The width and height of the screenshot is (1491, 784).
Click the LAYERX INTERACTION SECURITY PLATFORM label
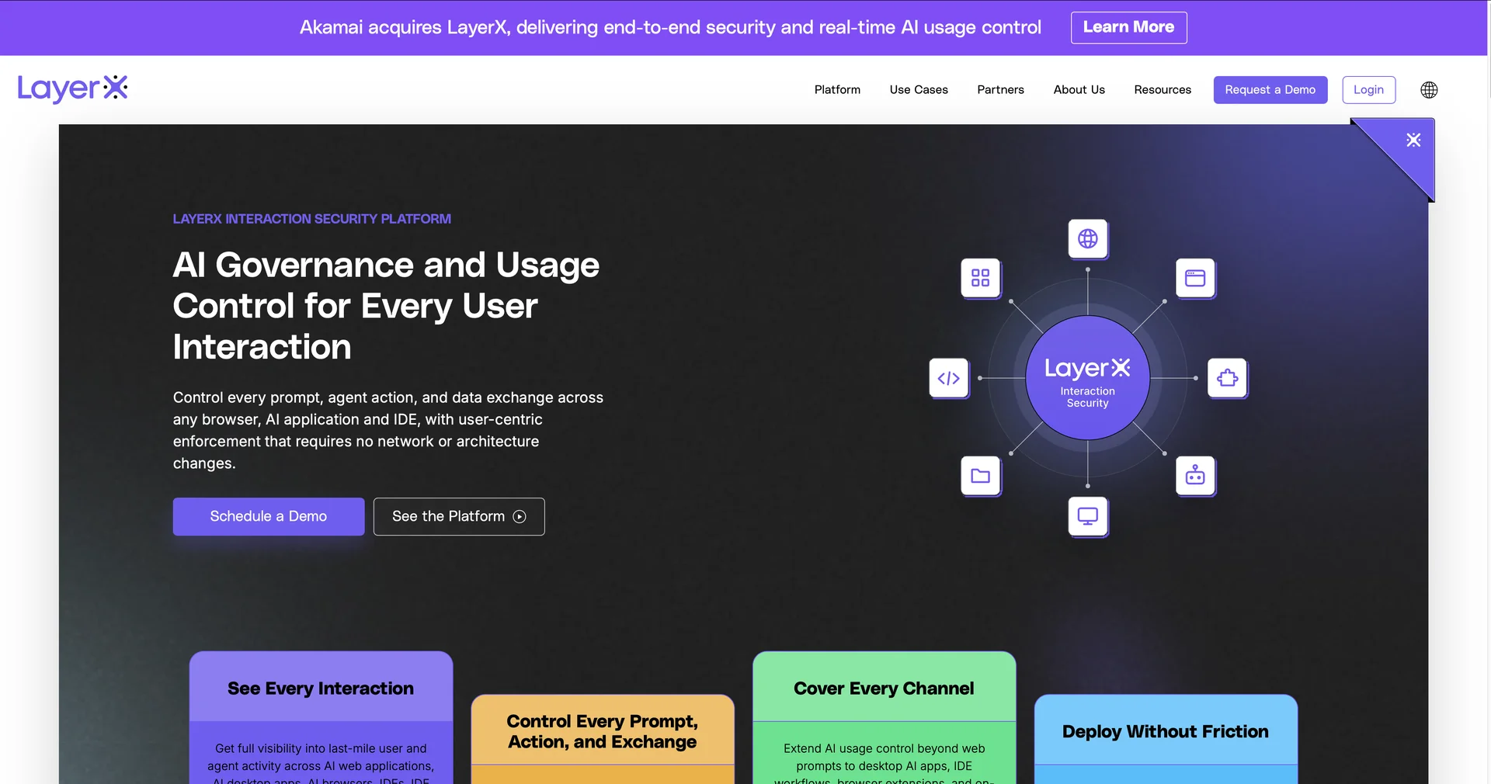312,219
